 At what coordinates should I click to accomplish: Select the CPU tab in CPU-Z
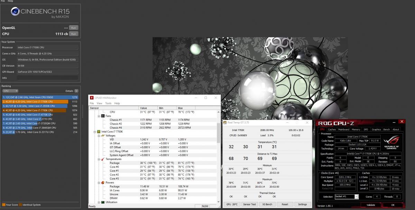click(322, 130)
